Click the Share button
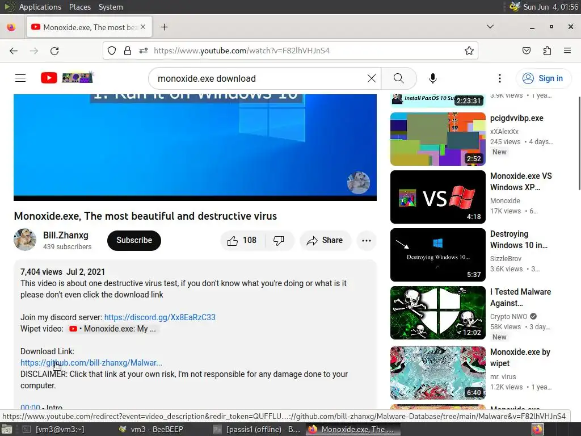Screen dimensions: 581x436 click(325, 241)
